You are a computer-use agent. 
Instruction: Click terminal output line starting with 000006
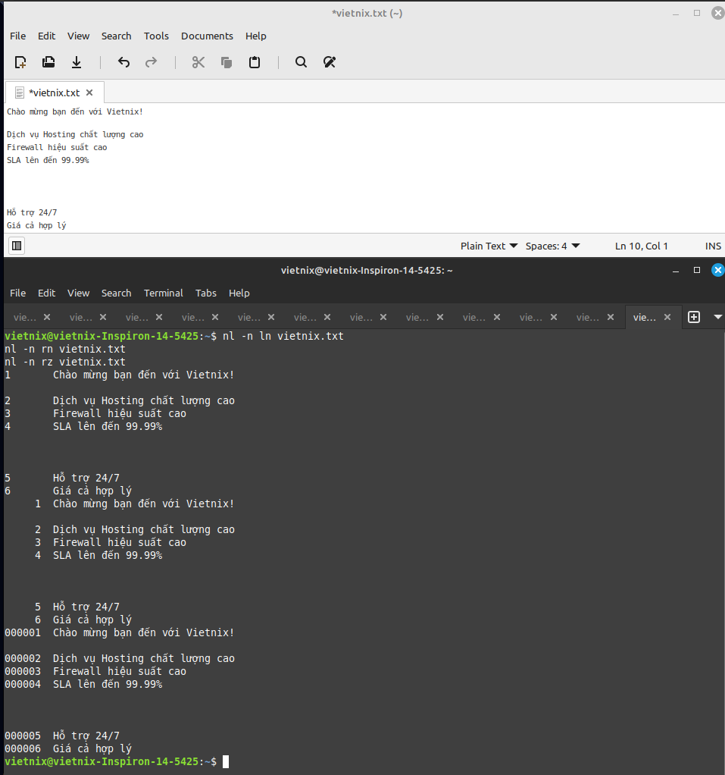coord(68,748)
